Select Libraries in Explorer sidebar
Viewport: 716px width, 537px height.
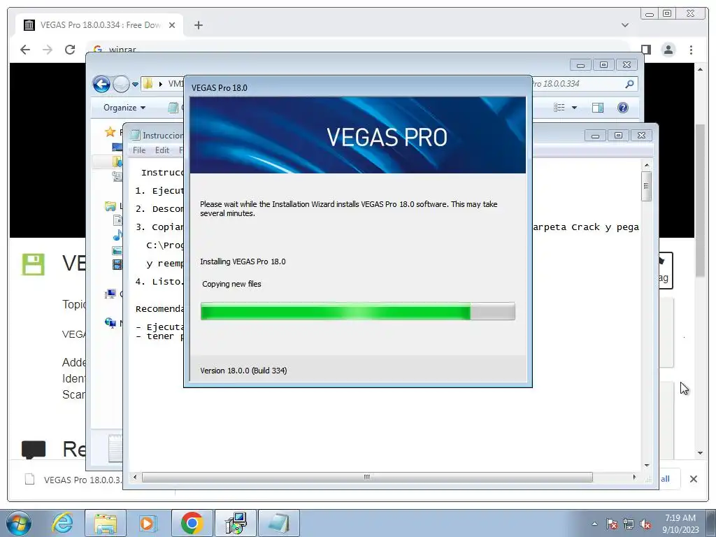click(x=110, y=206)
